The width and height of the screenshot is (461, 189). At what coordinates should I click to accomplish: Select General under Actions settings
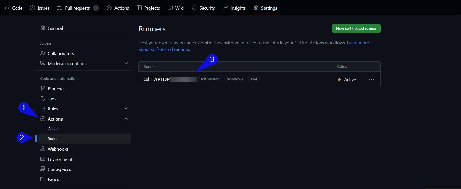click(x=54, y=129)
